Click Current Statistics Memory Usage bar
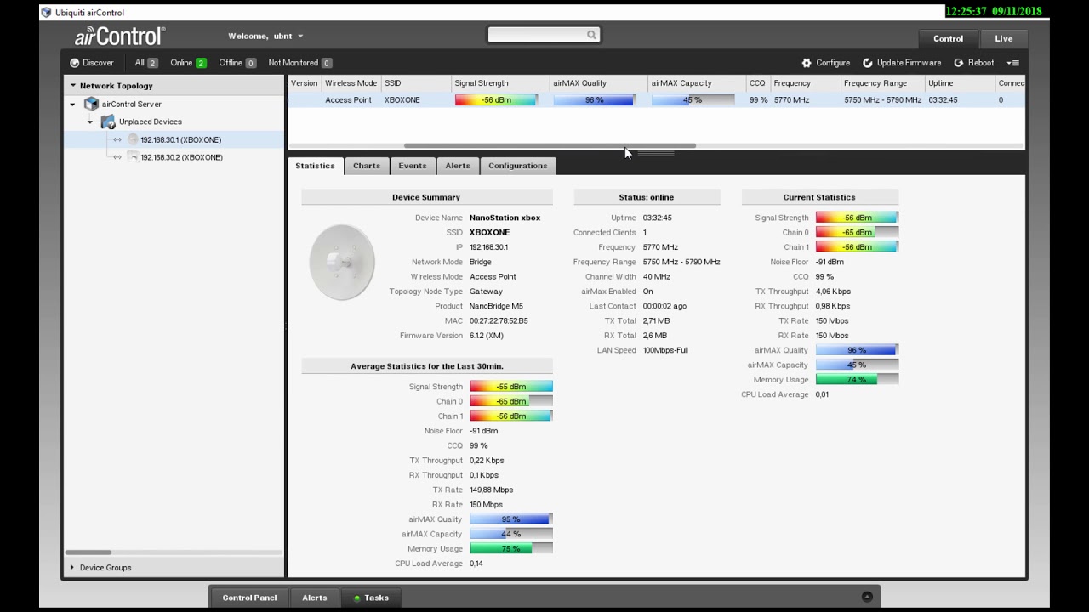This screenshot has height=612, width=1089. (x=857, y=380)
